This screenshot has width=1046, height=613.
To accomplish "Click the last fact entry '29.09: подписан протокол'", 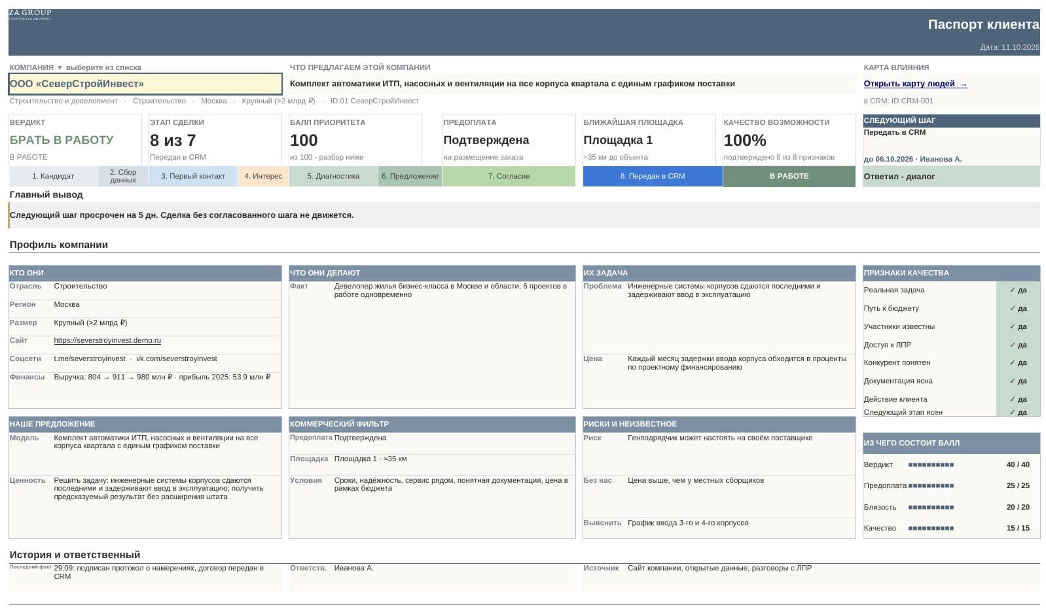I will point(158,572).
